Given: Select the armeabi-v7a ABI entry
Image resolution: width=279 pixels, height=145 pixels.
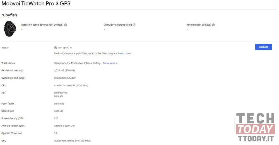Looking at the screenshot, I should [x=61, y=93].
